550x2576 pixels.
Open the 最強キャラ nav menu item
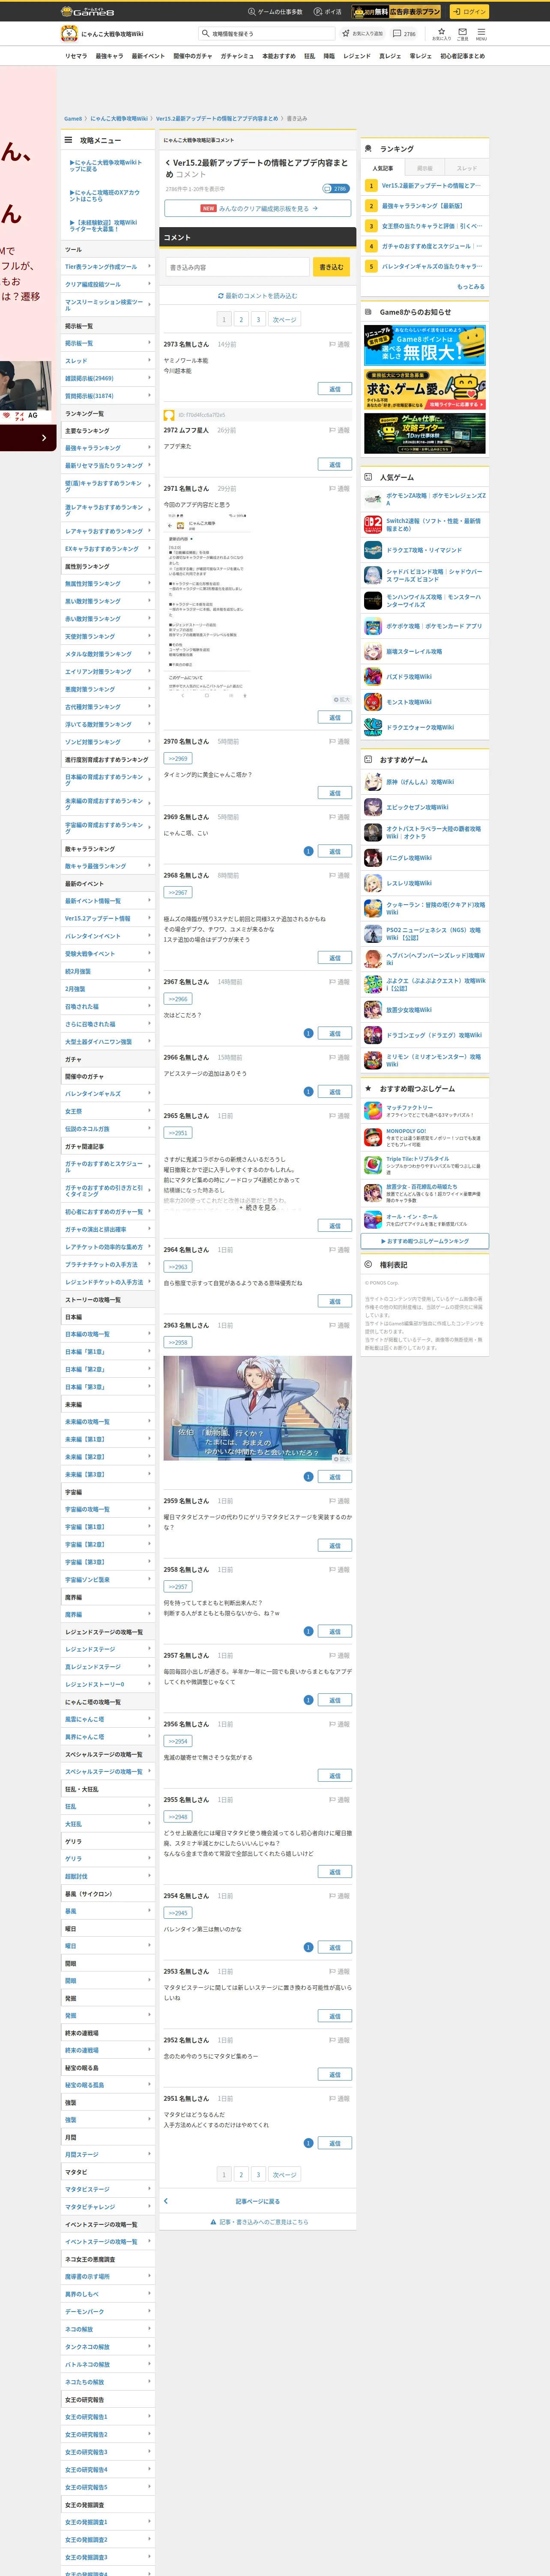(110, 56)
